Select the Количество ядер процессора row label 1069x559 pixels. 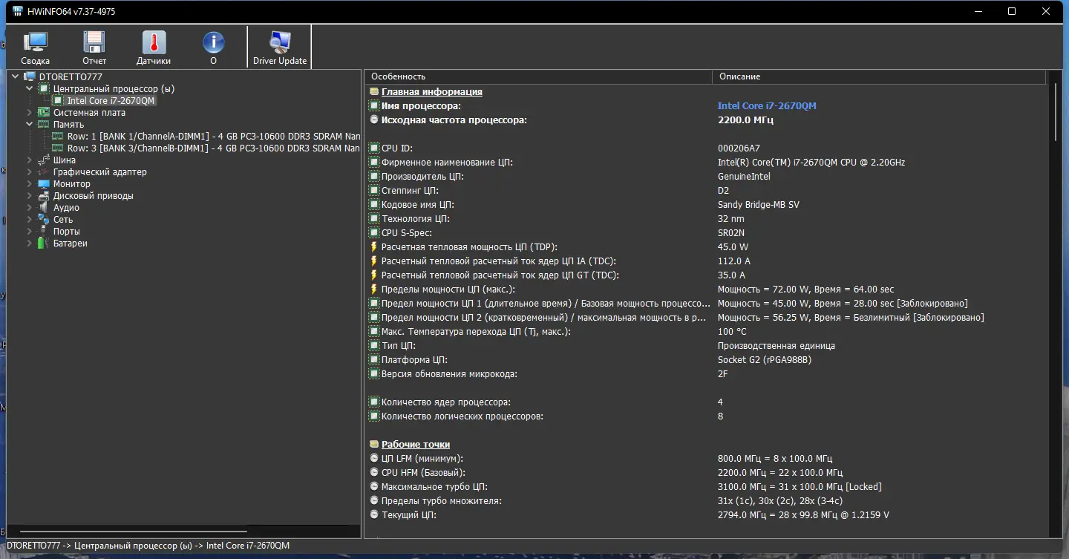(446, 402)
